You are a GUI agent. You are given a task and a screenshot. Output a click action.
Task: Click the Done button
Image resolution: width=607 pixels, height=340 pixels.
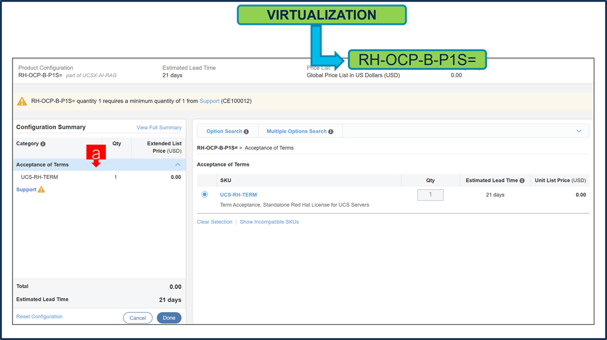(169, 318)
